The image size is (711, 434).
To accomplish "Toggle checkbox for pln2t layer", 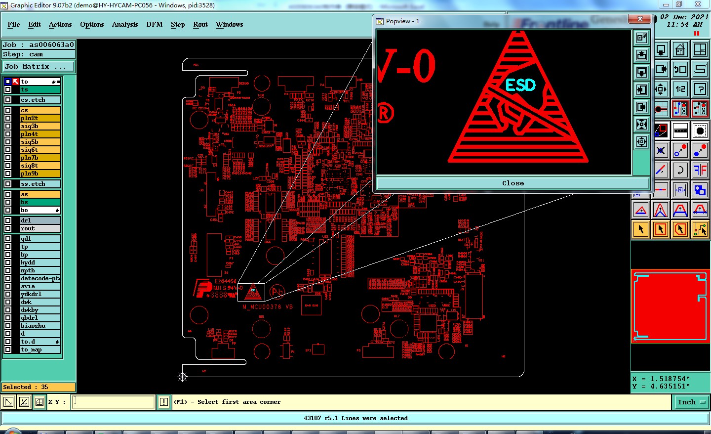I will pyautogui.click(x=8, y=118).
